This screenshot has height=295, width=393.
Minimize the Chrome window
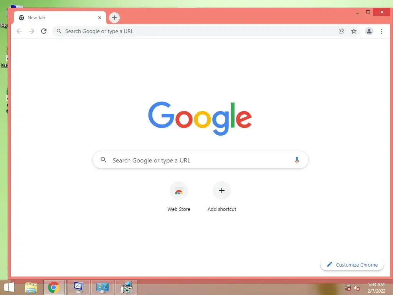(358, 12)
